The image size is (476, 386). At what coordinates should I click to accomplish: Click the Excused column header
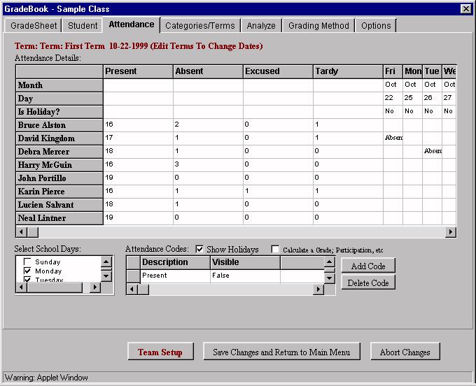278,71
